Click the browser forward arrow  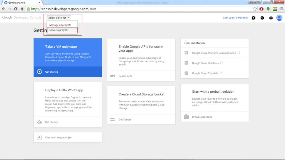click(10, 9)
